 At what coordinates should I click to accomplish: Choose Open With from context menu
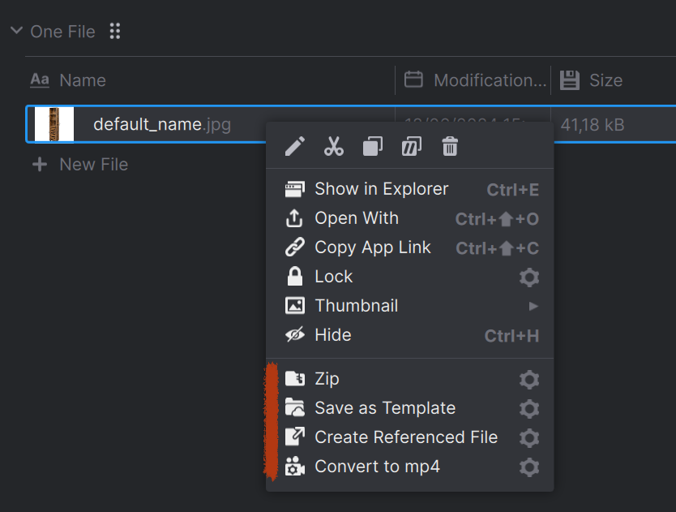coord(356,218)
